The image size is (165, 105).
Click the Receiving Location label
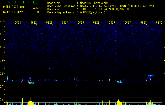pyautogui.click(x=61, y=6)
